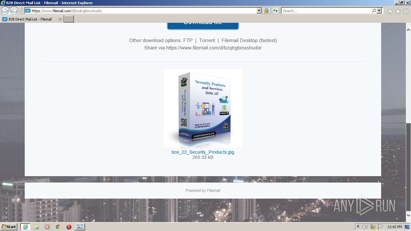Screen dimensions: 411x231
Task: Click the Filemail site icon in address bar
Action: pos(28,11)
